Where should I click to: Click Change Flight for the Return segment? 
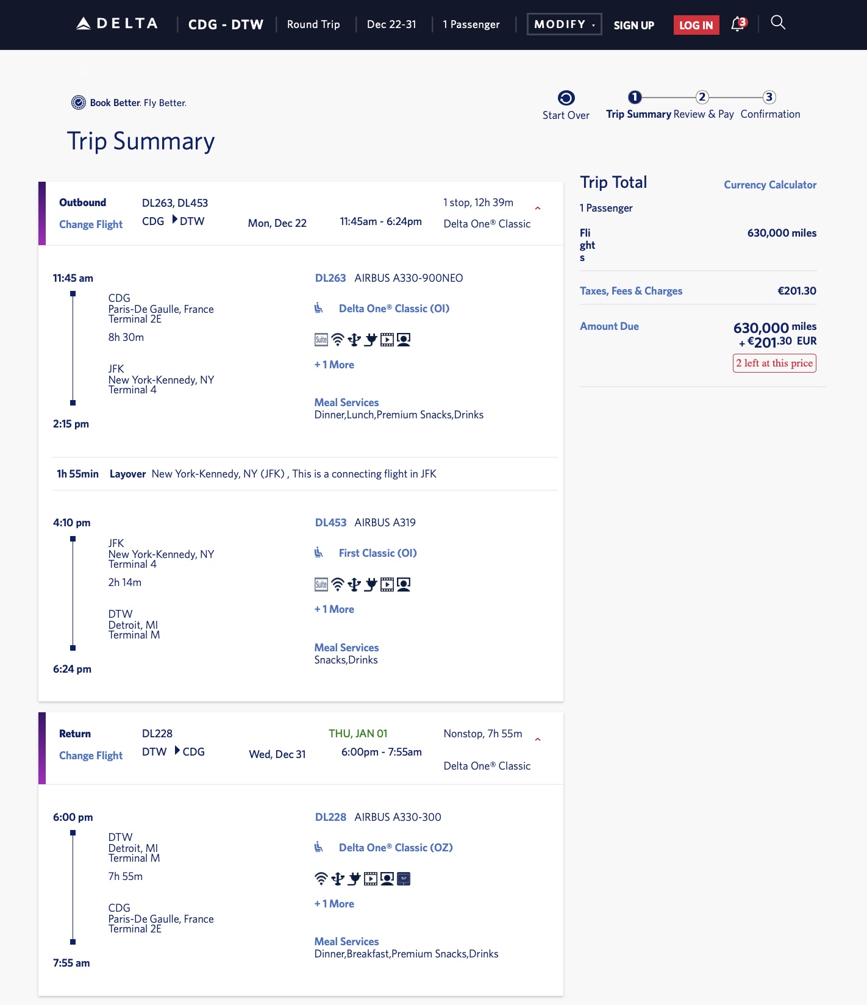(x=90, y=755)
